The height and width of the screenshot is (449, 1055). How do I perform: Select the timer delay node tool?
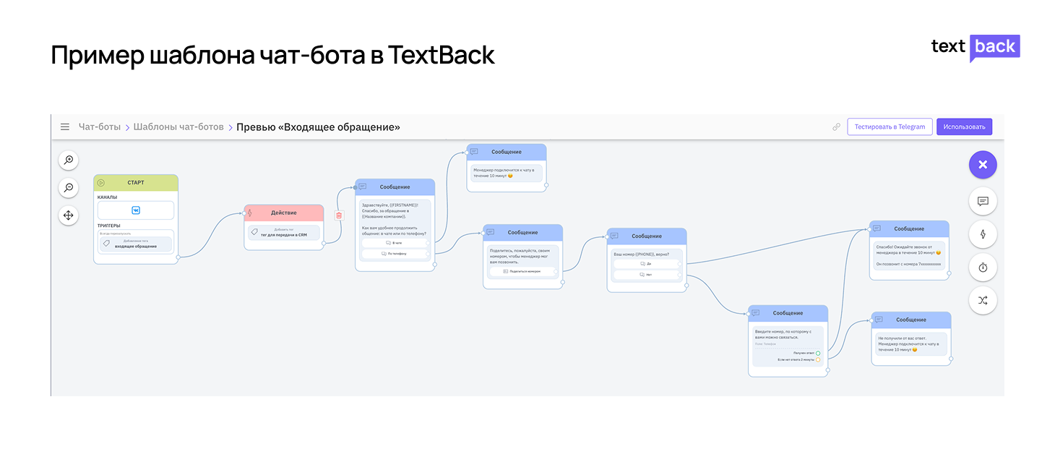(983, 267)
